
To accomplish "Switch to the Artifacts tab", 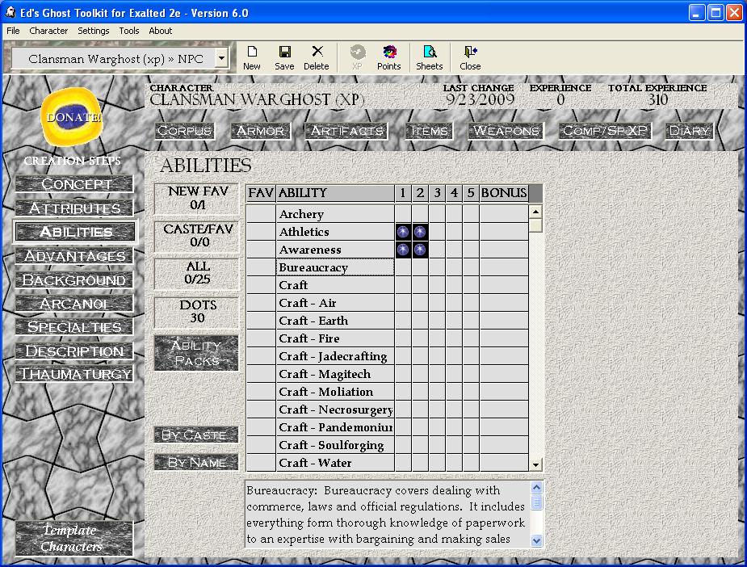I will (346, 131).
